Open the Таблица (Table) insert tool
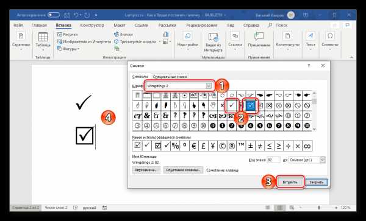The image size is (366, 221). (x=43, y=41)
